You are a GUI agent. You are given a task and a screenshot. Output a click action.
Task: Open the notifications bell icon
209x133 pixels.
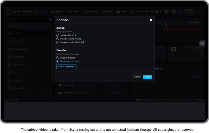click(x=173, y=12)
